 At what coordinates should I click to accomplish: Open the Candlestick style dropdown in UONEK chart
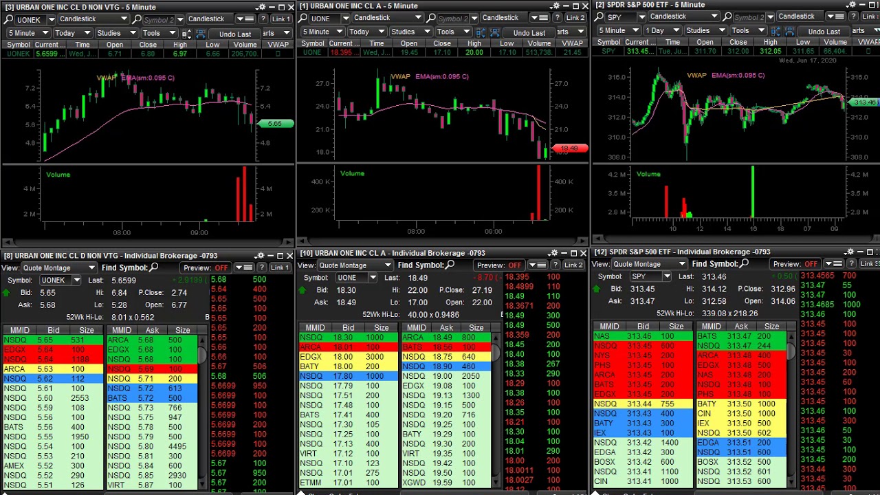(x=93, y=19)
